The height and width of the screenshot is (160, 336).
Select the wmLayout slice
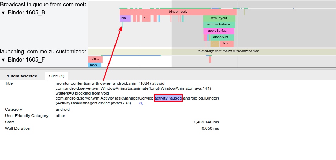tap(219, 18)
